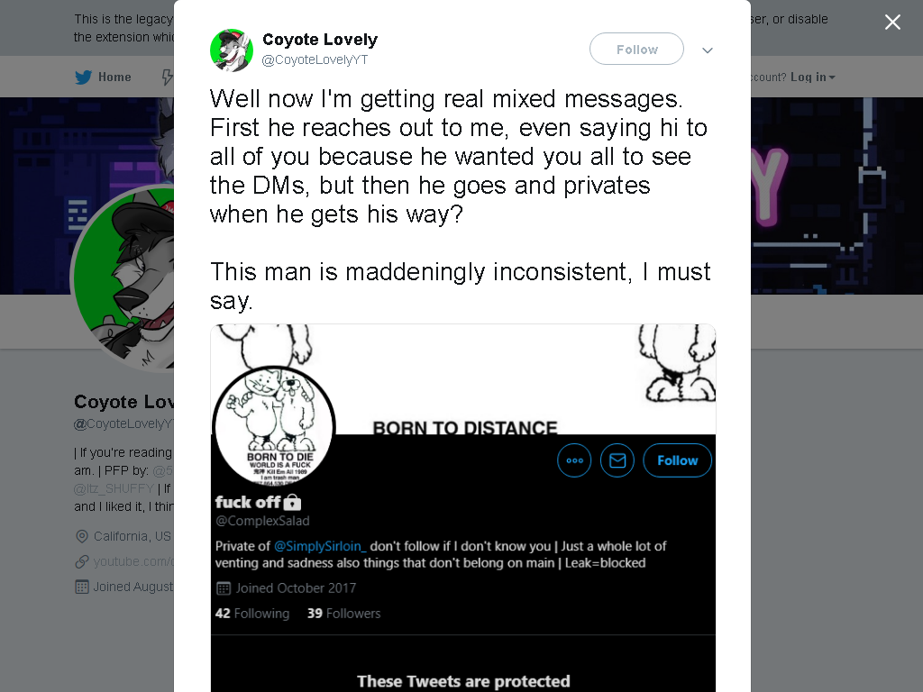Image resolution: width=923 pixels, height=692 pixels.
Task: Open the embedded Born To Die profile picture
Action: (274, 426)
